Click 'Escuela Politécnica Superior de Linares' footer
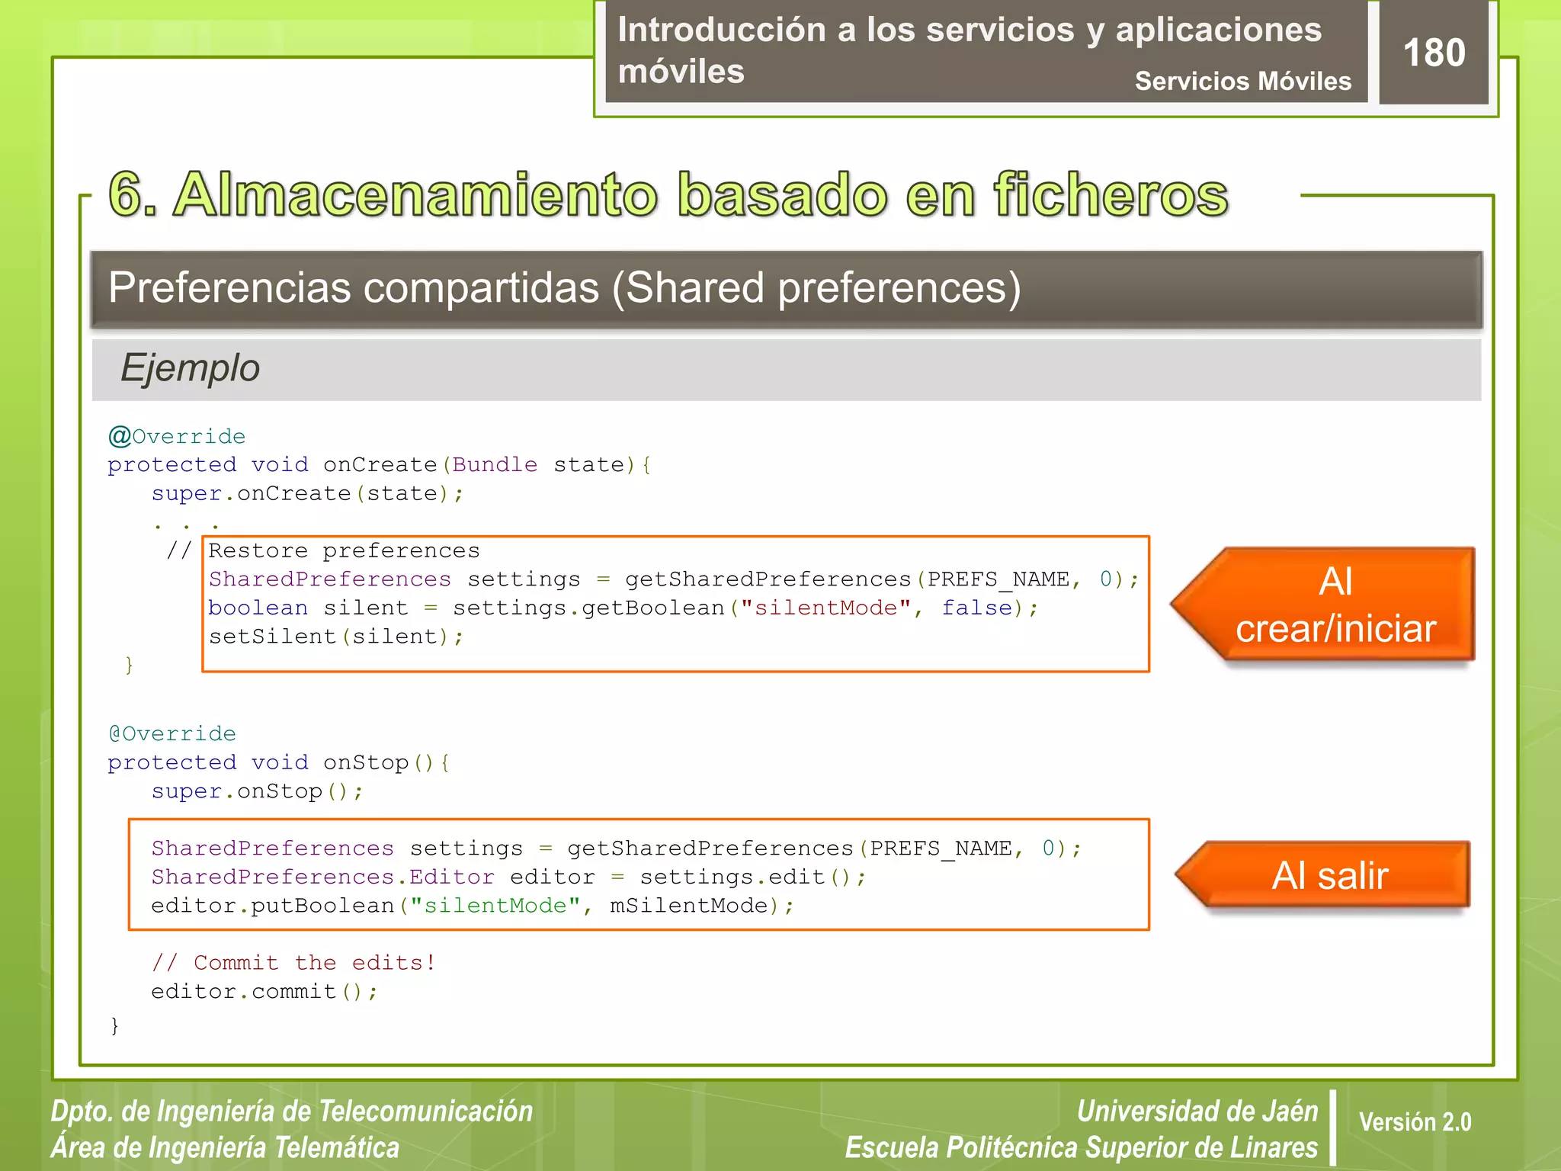Screen dimensions: 1561x1171 click(1082, 1147)
